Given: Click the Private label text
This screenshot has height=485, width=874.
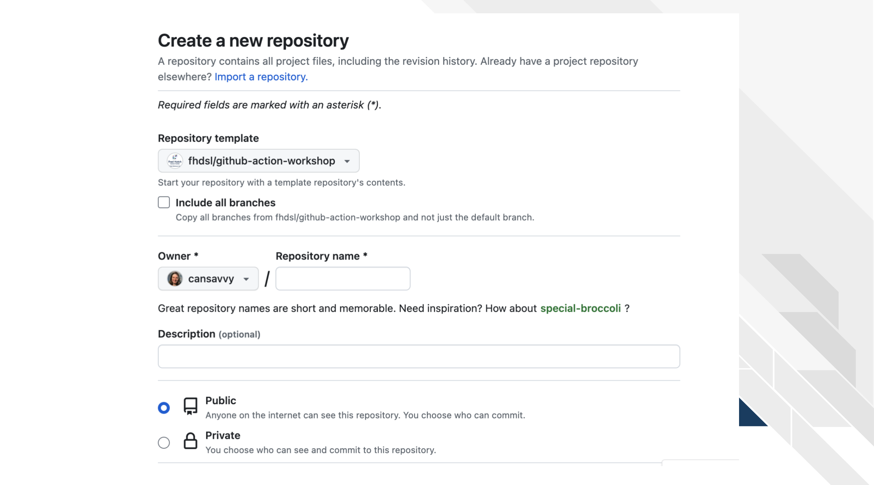Looking at the screenshot, I should point(223,435).
